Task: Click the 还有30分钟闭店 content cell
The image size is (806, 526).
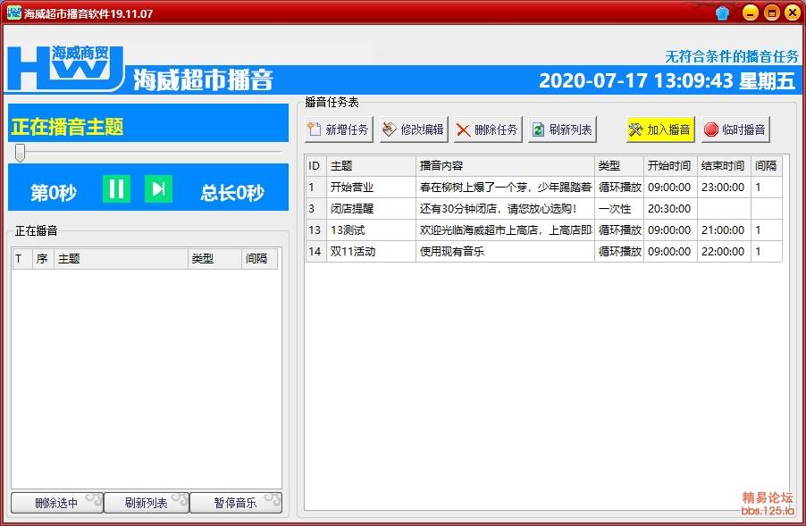Action: point(505,209)
